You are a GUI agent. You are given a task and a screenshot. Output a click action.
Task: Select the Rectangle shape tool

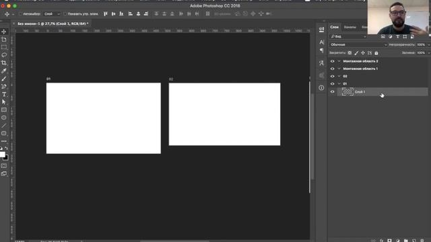(x=4, y=110)
